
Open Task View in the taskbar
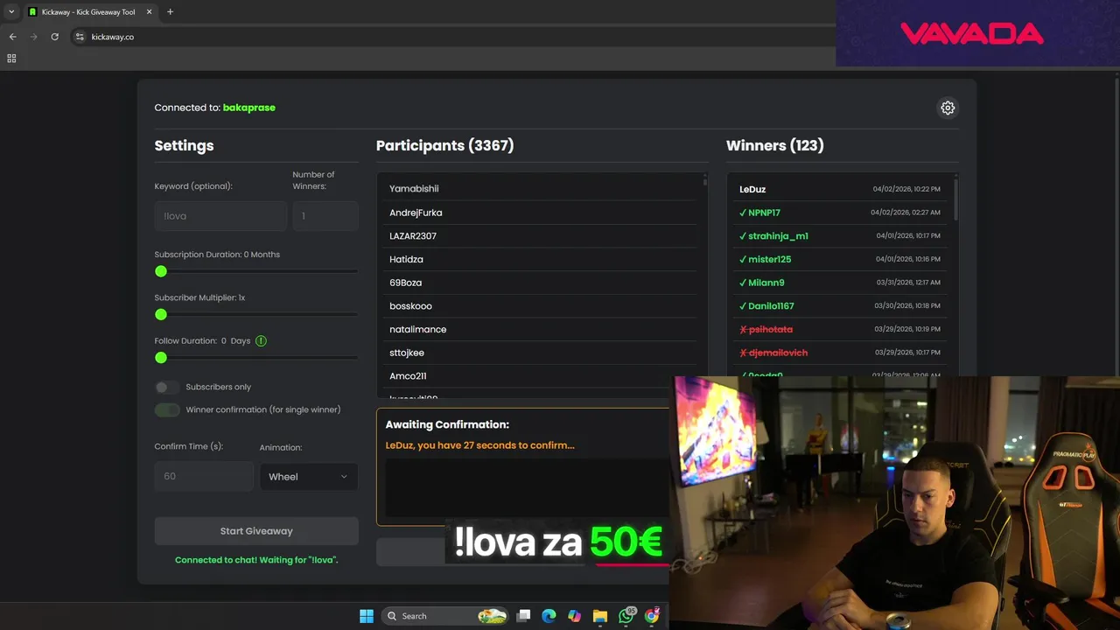pyautogui.click(x=523, y=616)
